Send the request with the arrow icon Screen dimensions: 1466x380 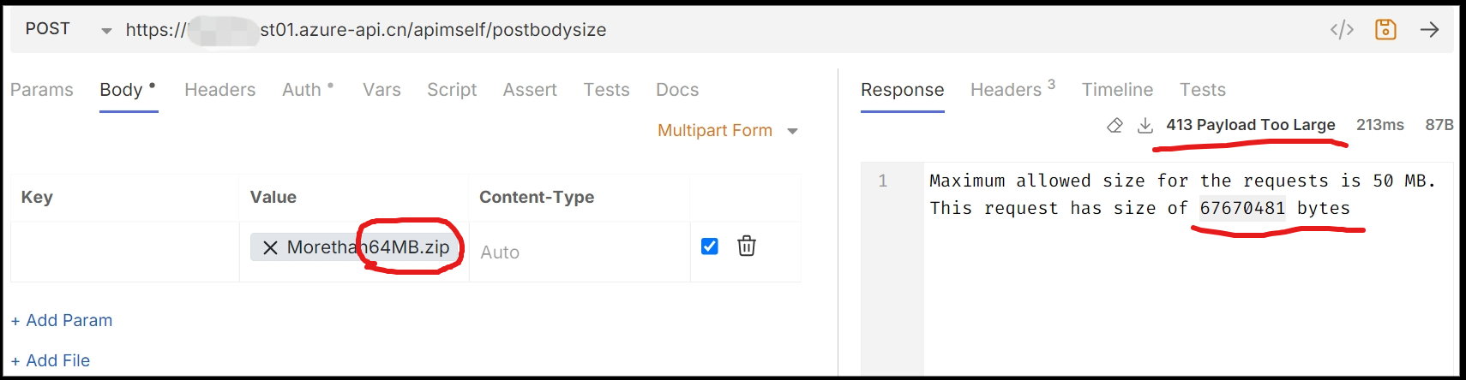tap(1429, 30)
